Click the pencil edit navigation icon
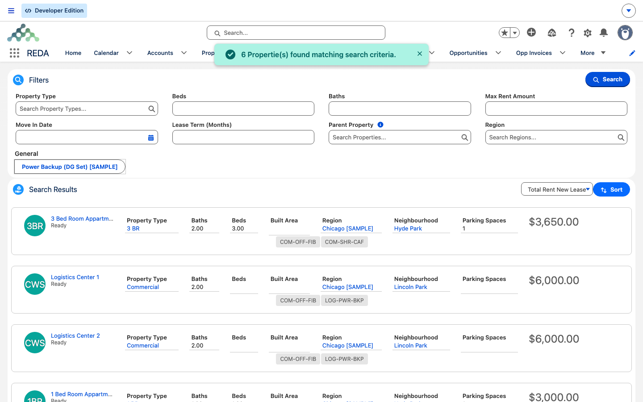The height and width of the screenshot is (402, 643). click(632, 53)
